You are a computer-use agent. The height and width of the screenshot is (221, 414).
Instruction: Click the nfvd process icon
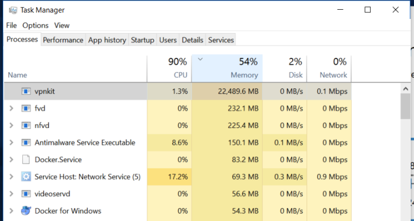pos(26,126)
